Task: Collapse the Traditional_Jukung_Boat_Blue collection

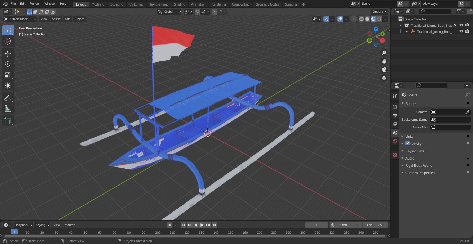Action: point(401,25)
